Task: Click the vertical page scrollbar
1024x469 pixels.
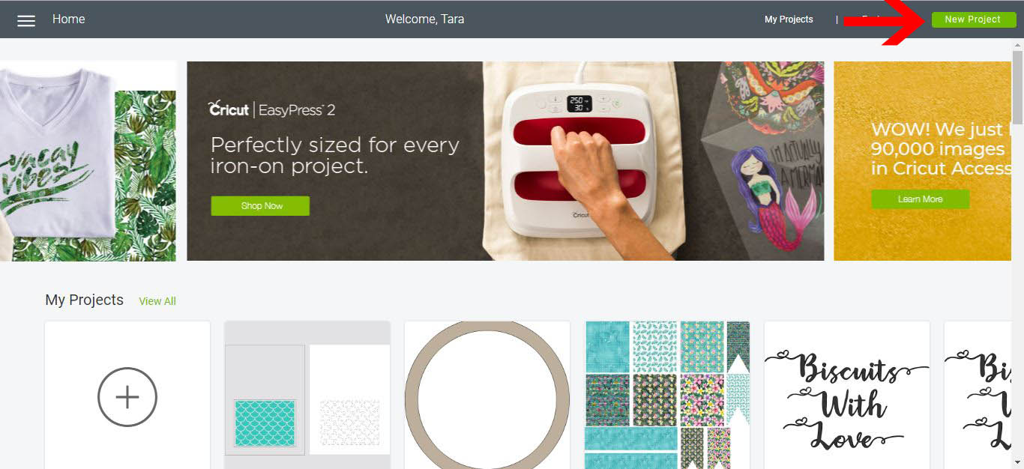Action: click(1018, 253)
